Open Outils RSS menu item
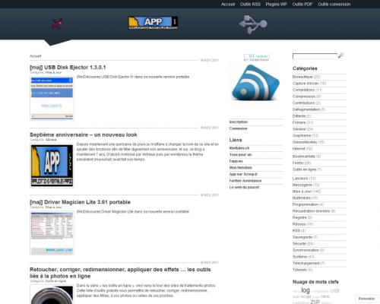 [x=250, y=5]
